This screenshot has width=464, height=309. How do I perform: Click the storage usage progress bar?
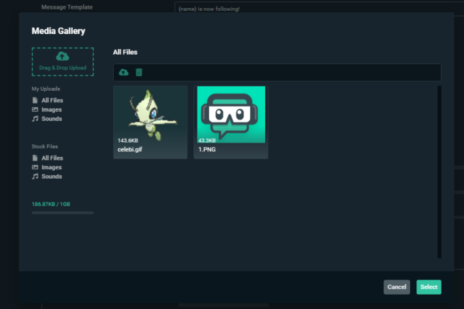63,212
